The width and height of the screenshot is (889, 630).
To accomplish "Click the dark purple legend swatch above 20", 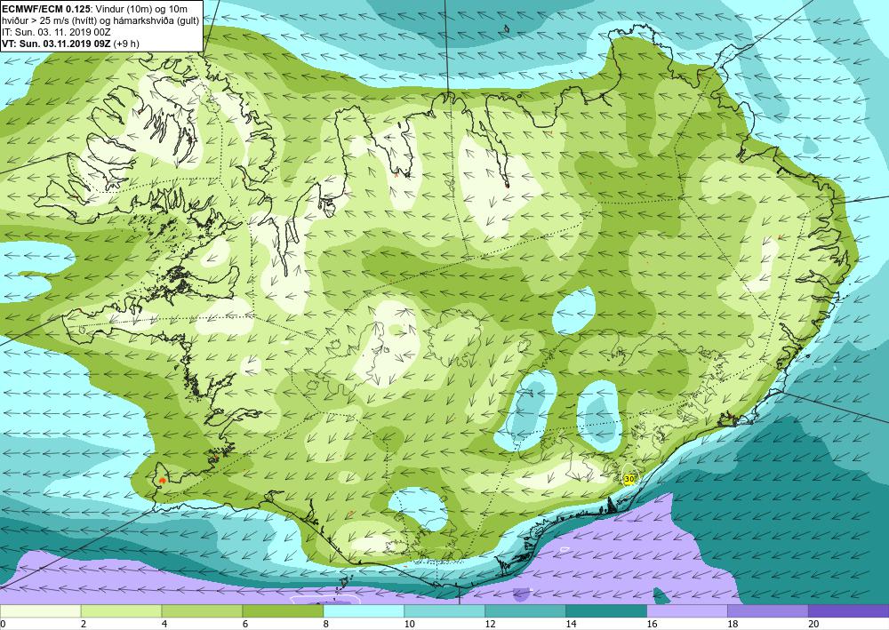I will click(848, 611).
